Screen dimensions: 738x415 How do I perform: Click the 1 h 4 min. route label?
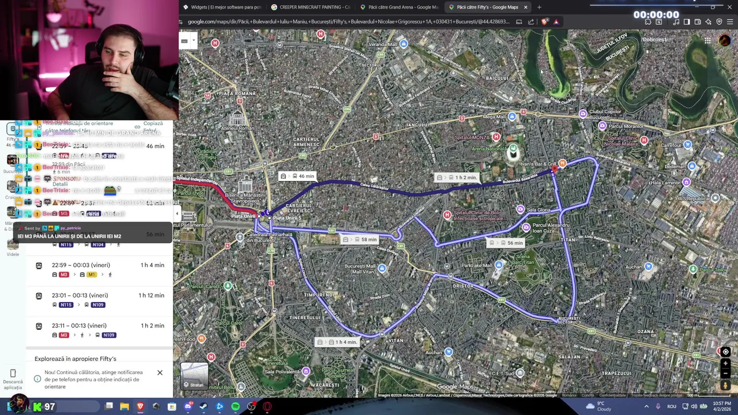click(338, 342)
